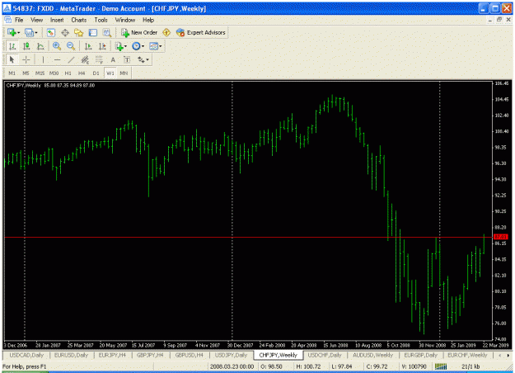
Task: Select the equidistant channel tool
Action: tap(85, 60)
